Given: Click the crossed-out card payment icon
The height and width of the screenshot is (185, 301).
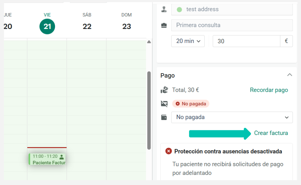Looking at the screenshot, I should tap(164, 103).
